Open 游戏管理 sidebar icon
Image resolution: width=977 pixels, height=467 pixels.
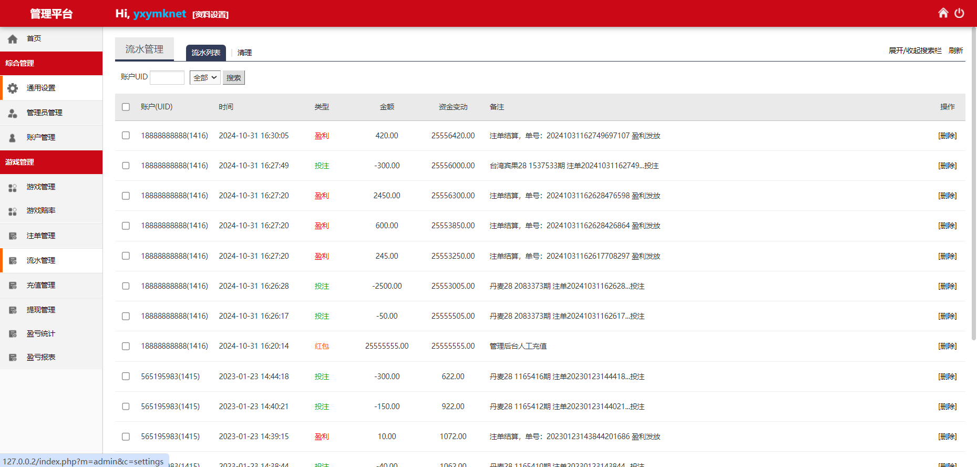[x=13, y=187]
